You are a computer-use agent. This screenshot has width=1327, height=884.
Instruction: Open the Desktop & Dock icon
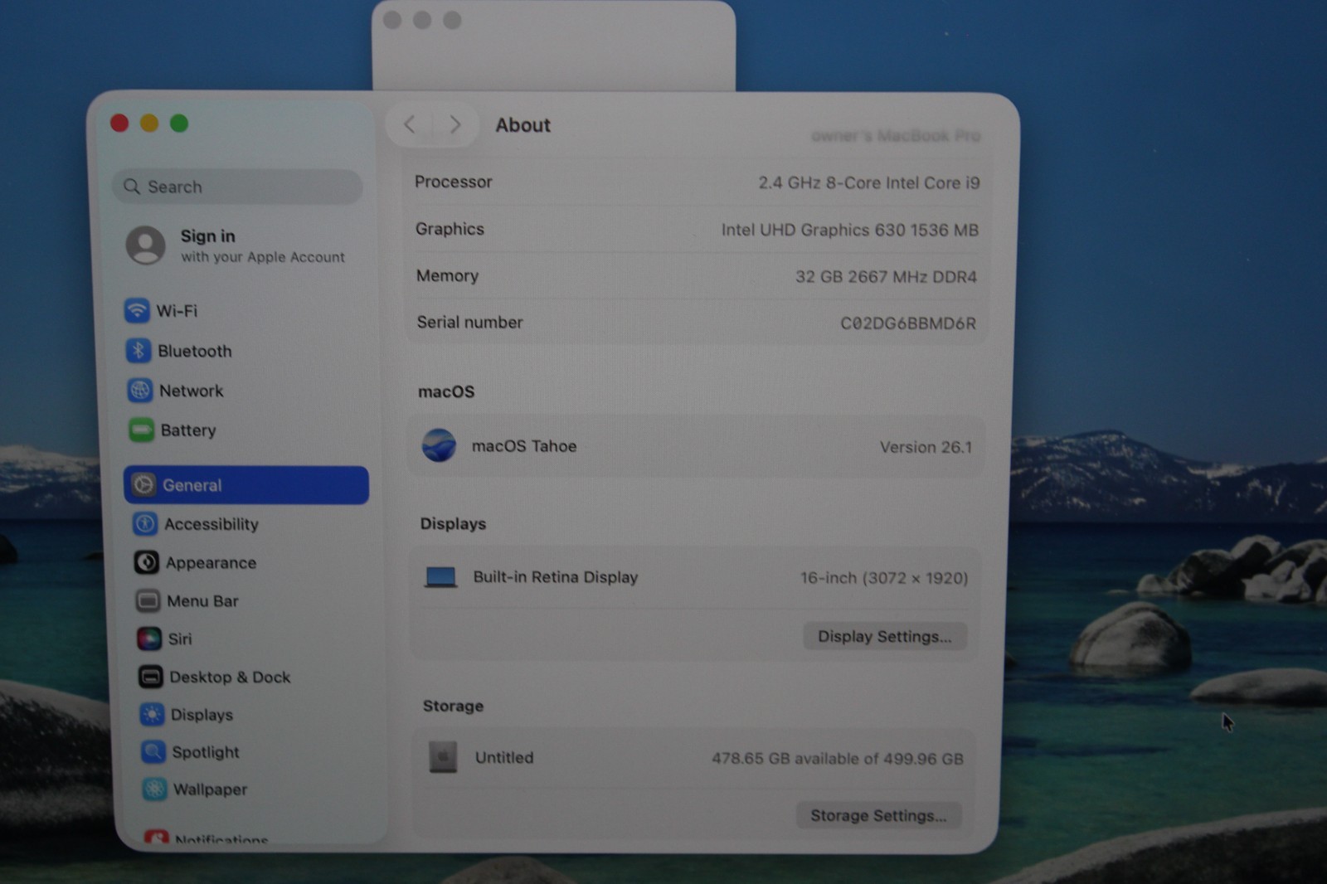(x=151, y=677)
